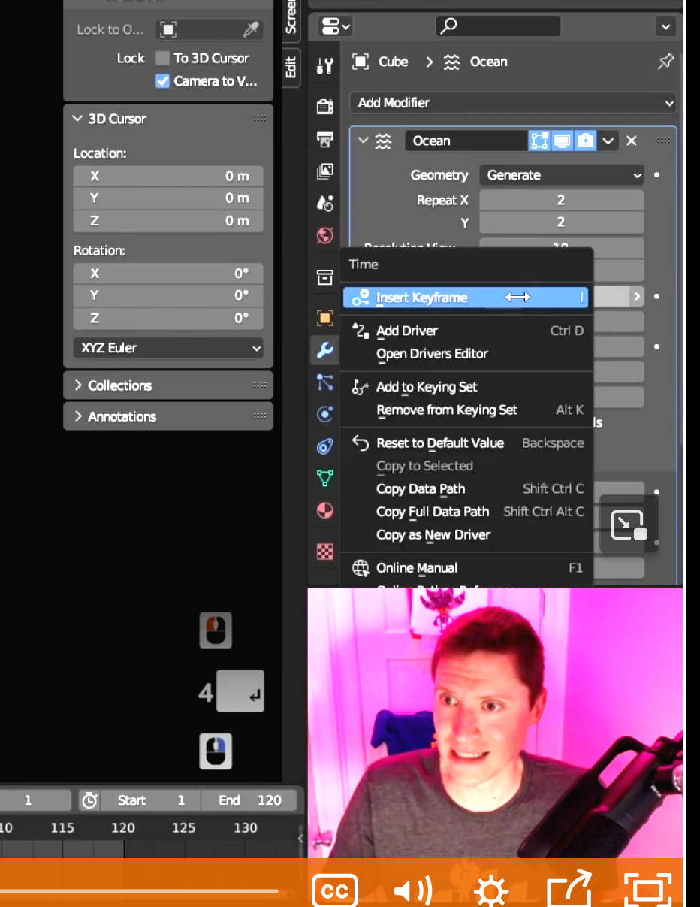The width and height of the screenshot is (700, 907).
Task: Collapse the Ocean modifier panel
Action: click(364, 141)
